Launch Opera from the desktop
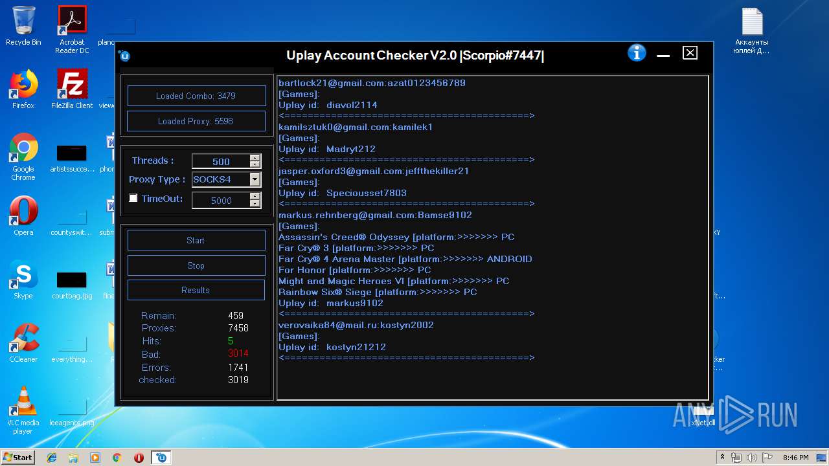Viewport: 829px width, 466px height. [x=23, y=216]
